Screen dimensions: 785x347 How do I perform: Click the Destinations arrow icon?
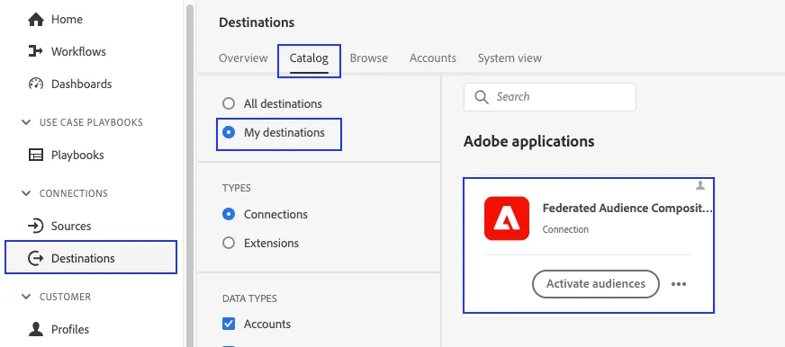[x=35, y=259]
